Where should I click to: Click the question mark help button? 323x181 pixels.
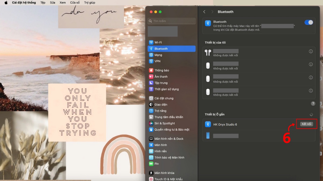313,103
